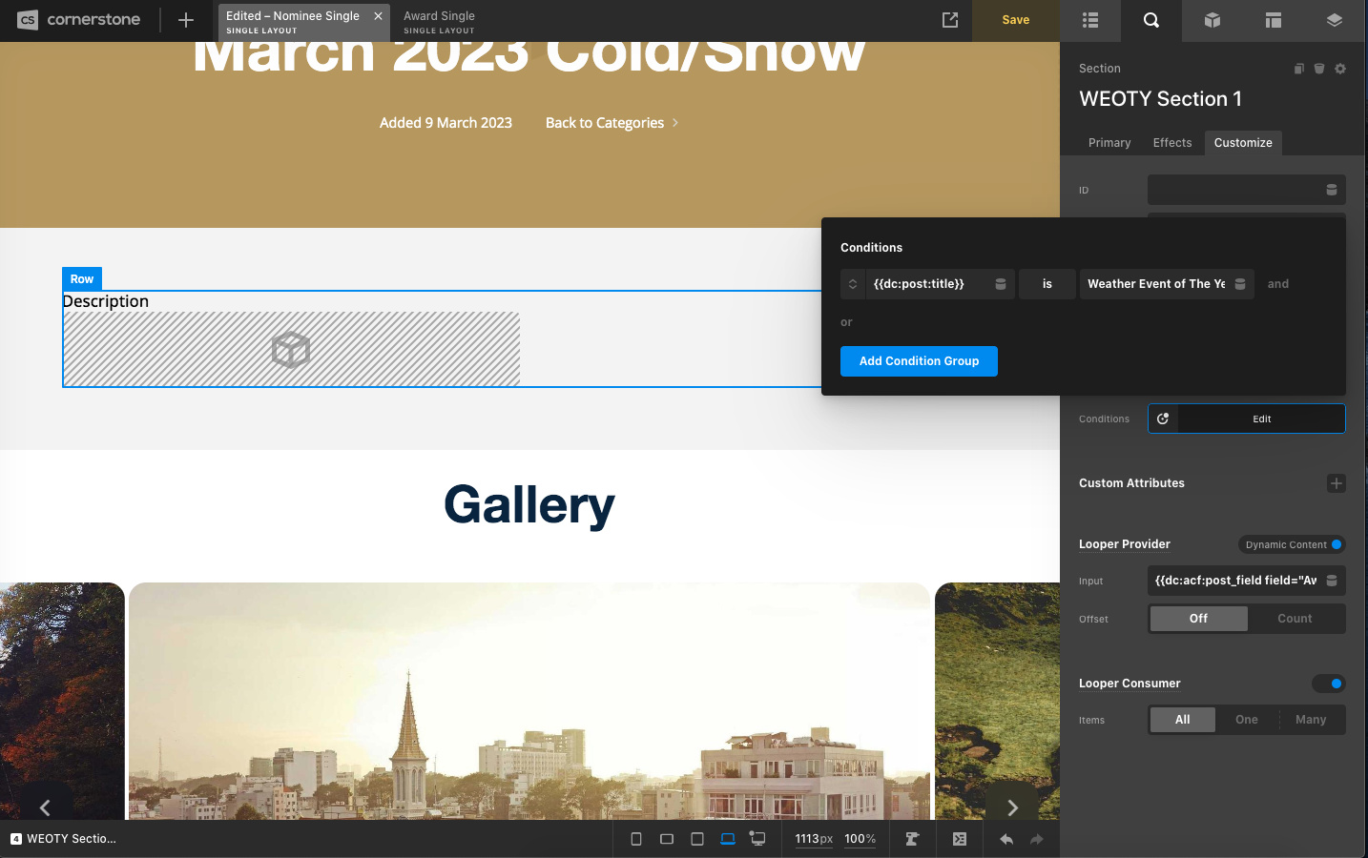Add a new Custom Attribute
Image resolution: width=1368 pixels, height=858 pixels.
[x=1336, y=483]
